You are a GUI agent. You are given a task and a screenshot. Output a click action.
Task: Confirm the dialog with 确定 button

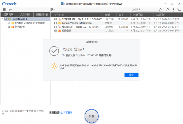coord(131,75)
